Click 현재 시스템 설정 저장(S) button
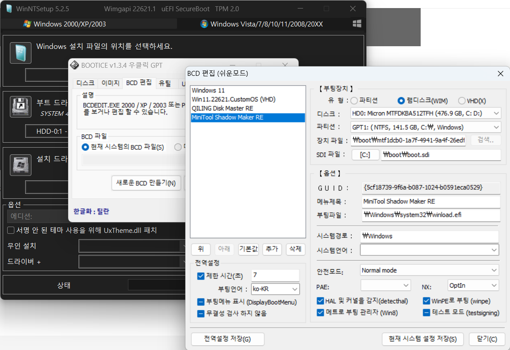 click(423, 339)
